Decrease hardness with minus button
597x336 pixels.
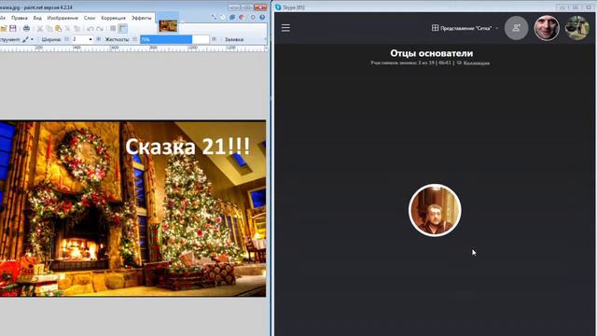point(134,39)
